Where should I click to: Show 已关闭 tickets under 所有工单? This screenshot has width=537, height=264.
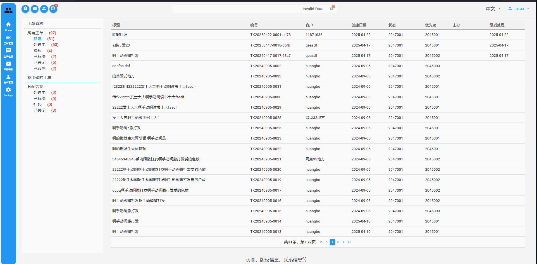(x=39, y=62)
